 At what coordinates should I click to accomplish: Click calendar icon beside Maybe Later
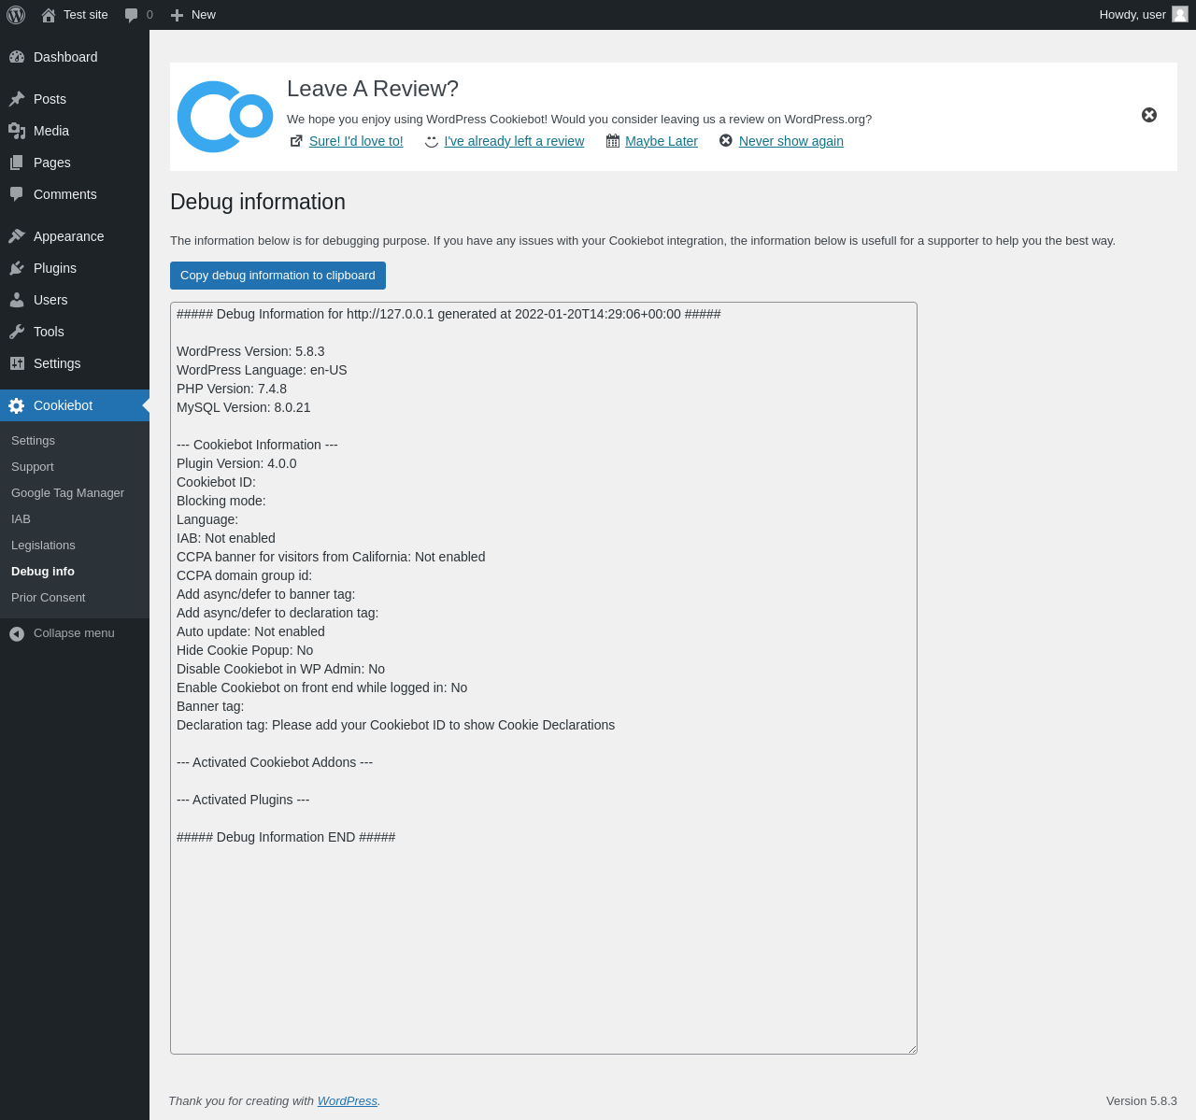pos(613,141)
